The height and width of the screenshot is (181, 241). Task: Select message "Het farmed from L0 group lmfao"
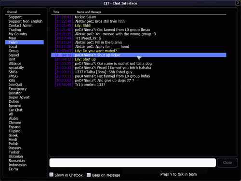point(139,76)
